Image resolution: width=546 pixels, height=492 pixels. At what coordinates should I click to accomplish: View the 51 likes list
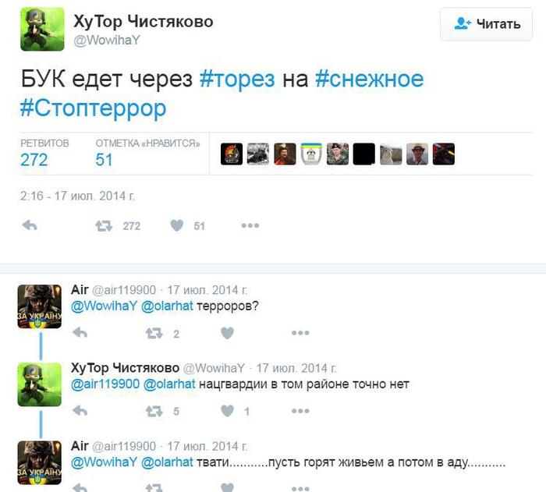pos(104,159)
